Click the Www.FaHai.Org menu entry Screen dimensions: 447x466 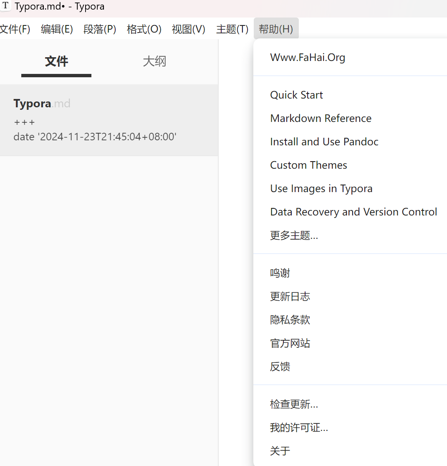pos(308,58)
